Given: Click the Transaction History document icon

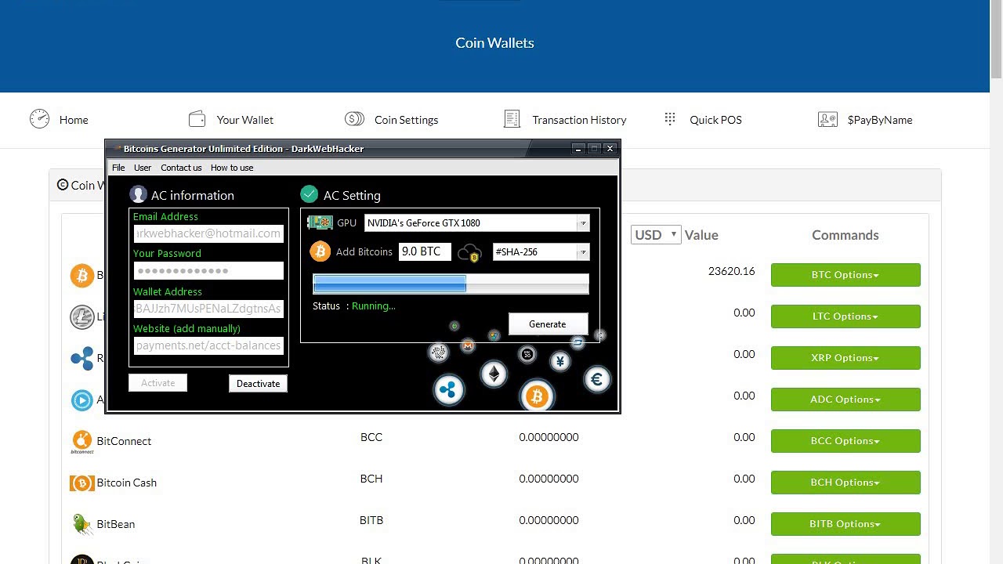Looking at the screenshot, I should pyautogui.click(x=512, y=119).
